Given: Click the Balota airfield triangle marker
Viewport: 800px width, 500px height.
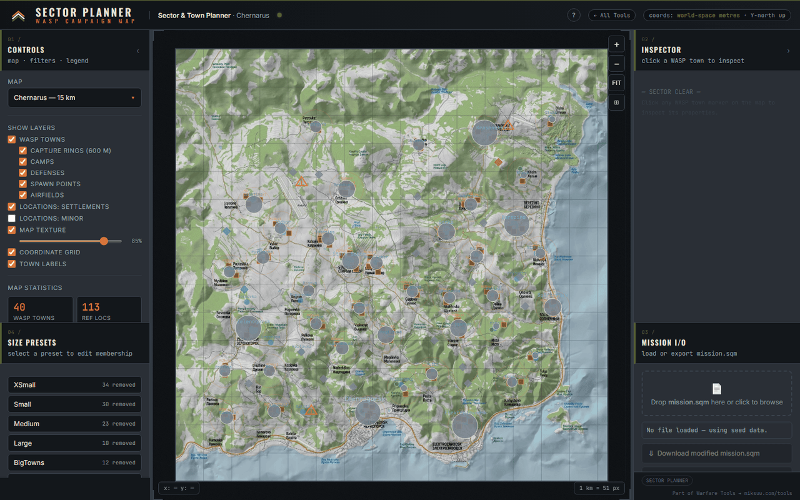Looking at the screenshot, I should [311, 411].
